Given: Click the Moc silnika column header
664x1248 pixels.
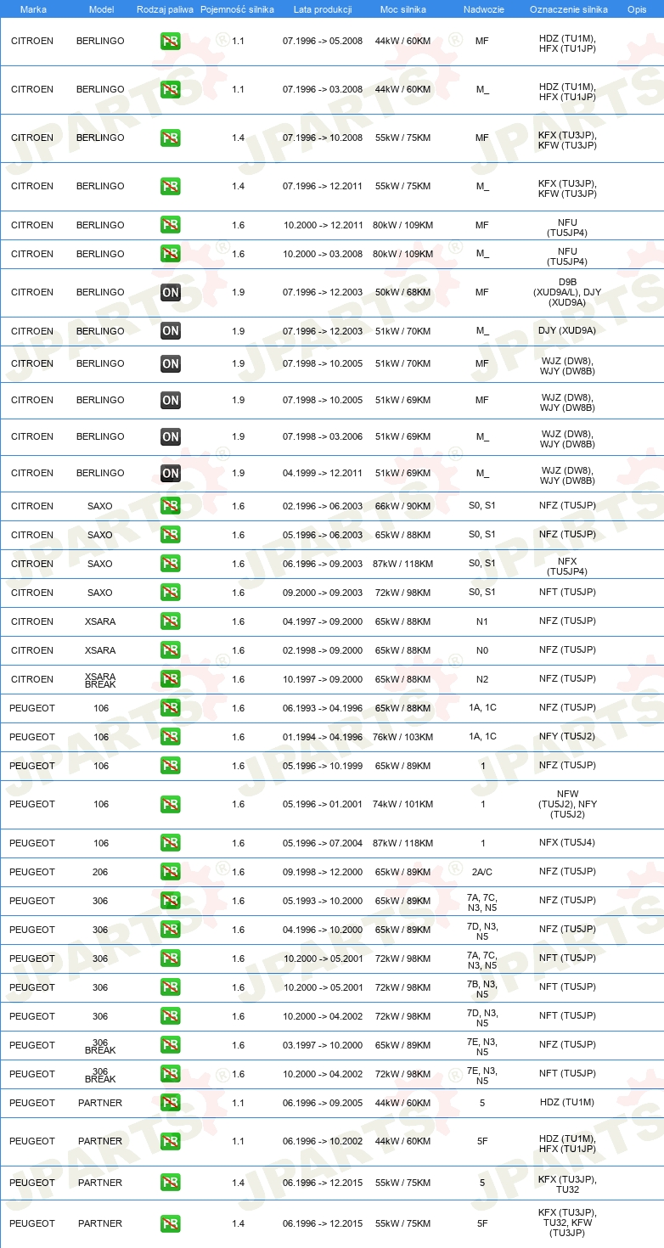Looking at the screenshot, I should [x=403, y=8].
